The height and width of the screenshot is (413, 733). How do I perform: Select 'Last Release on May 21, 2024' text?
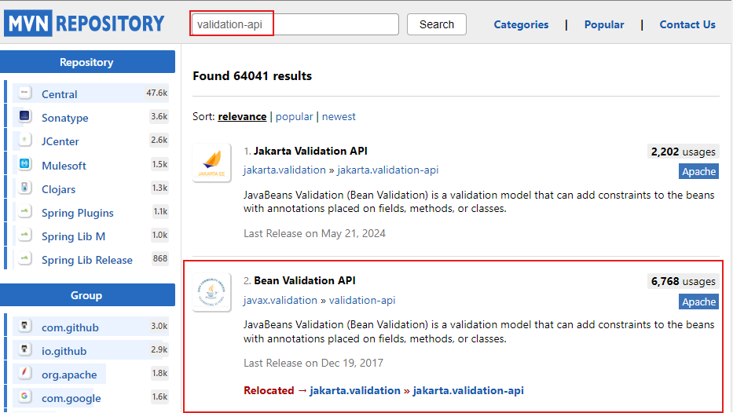(314, 233)
